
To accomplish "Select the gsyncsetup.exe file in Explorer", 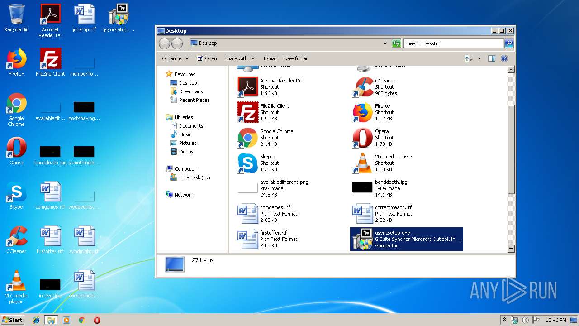I will [x=406, y=239].
